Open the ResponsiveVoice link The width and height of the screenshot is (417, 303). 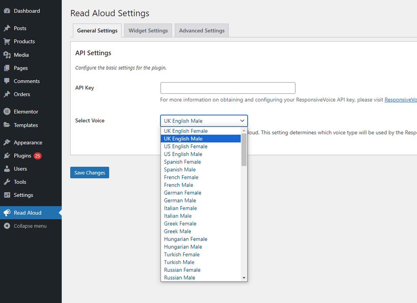point(400,99)
